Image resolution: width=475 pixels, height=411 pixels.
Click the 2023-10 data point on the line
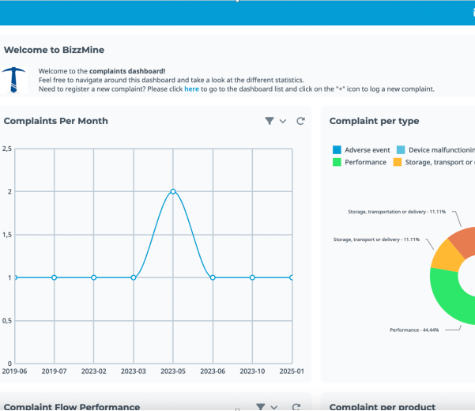252,277
